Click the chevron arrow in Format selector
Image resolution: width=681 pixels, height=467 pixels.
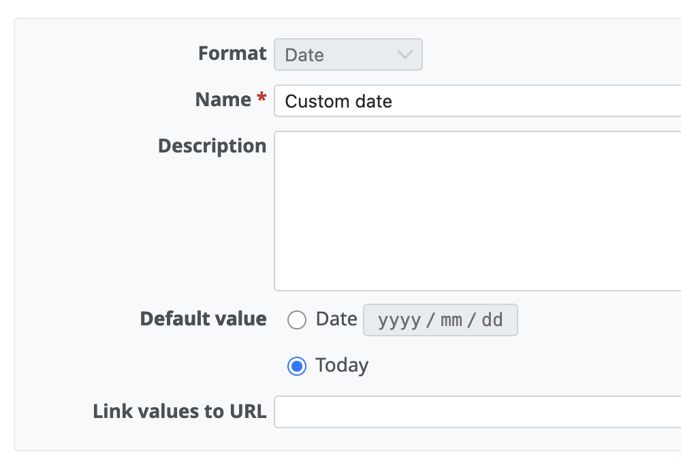point(405,54)
